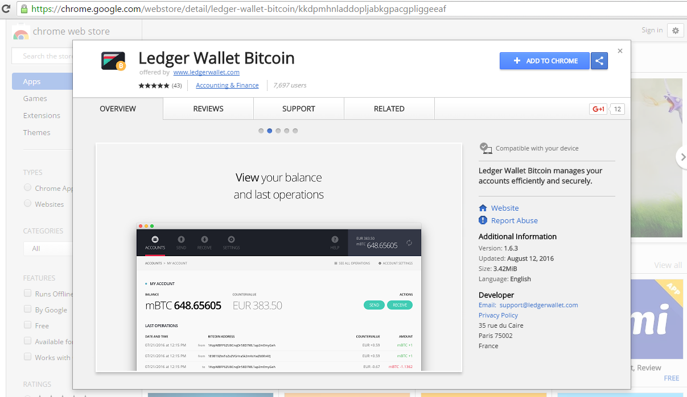Show the third screenshot dot
Screen dimensions: 687x397
(278, 131)
